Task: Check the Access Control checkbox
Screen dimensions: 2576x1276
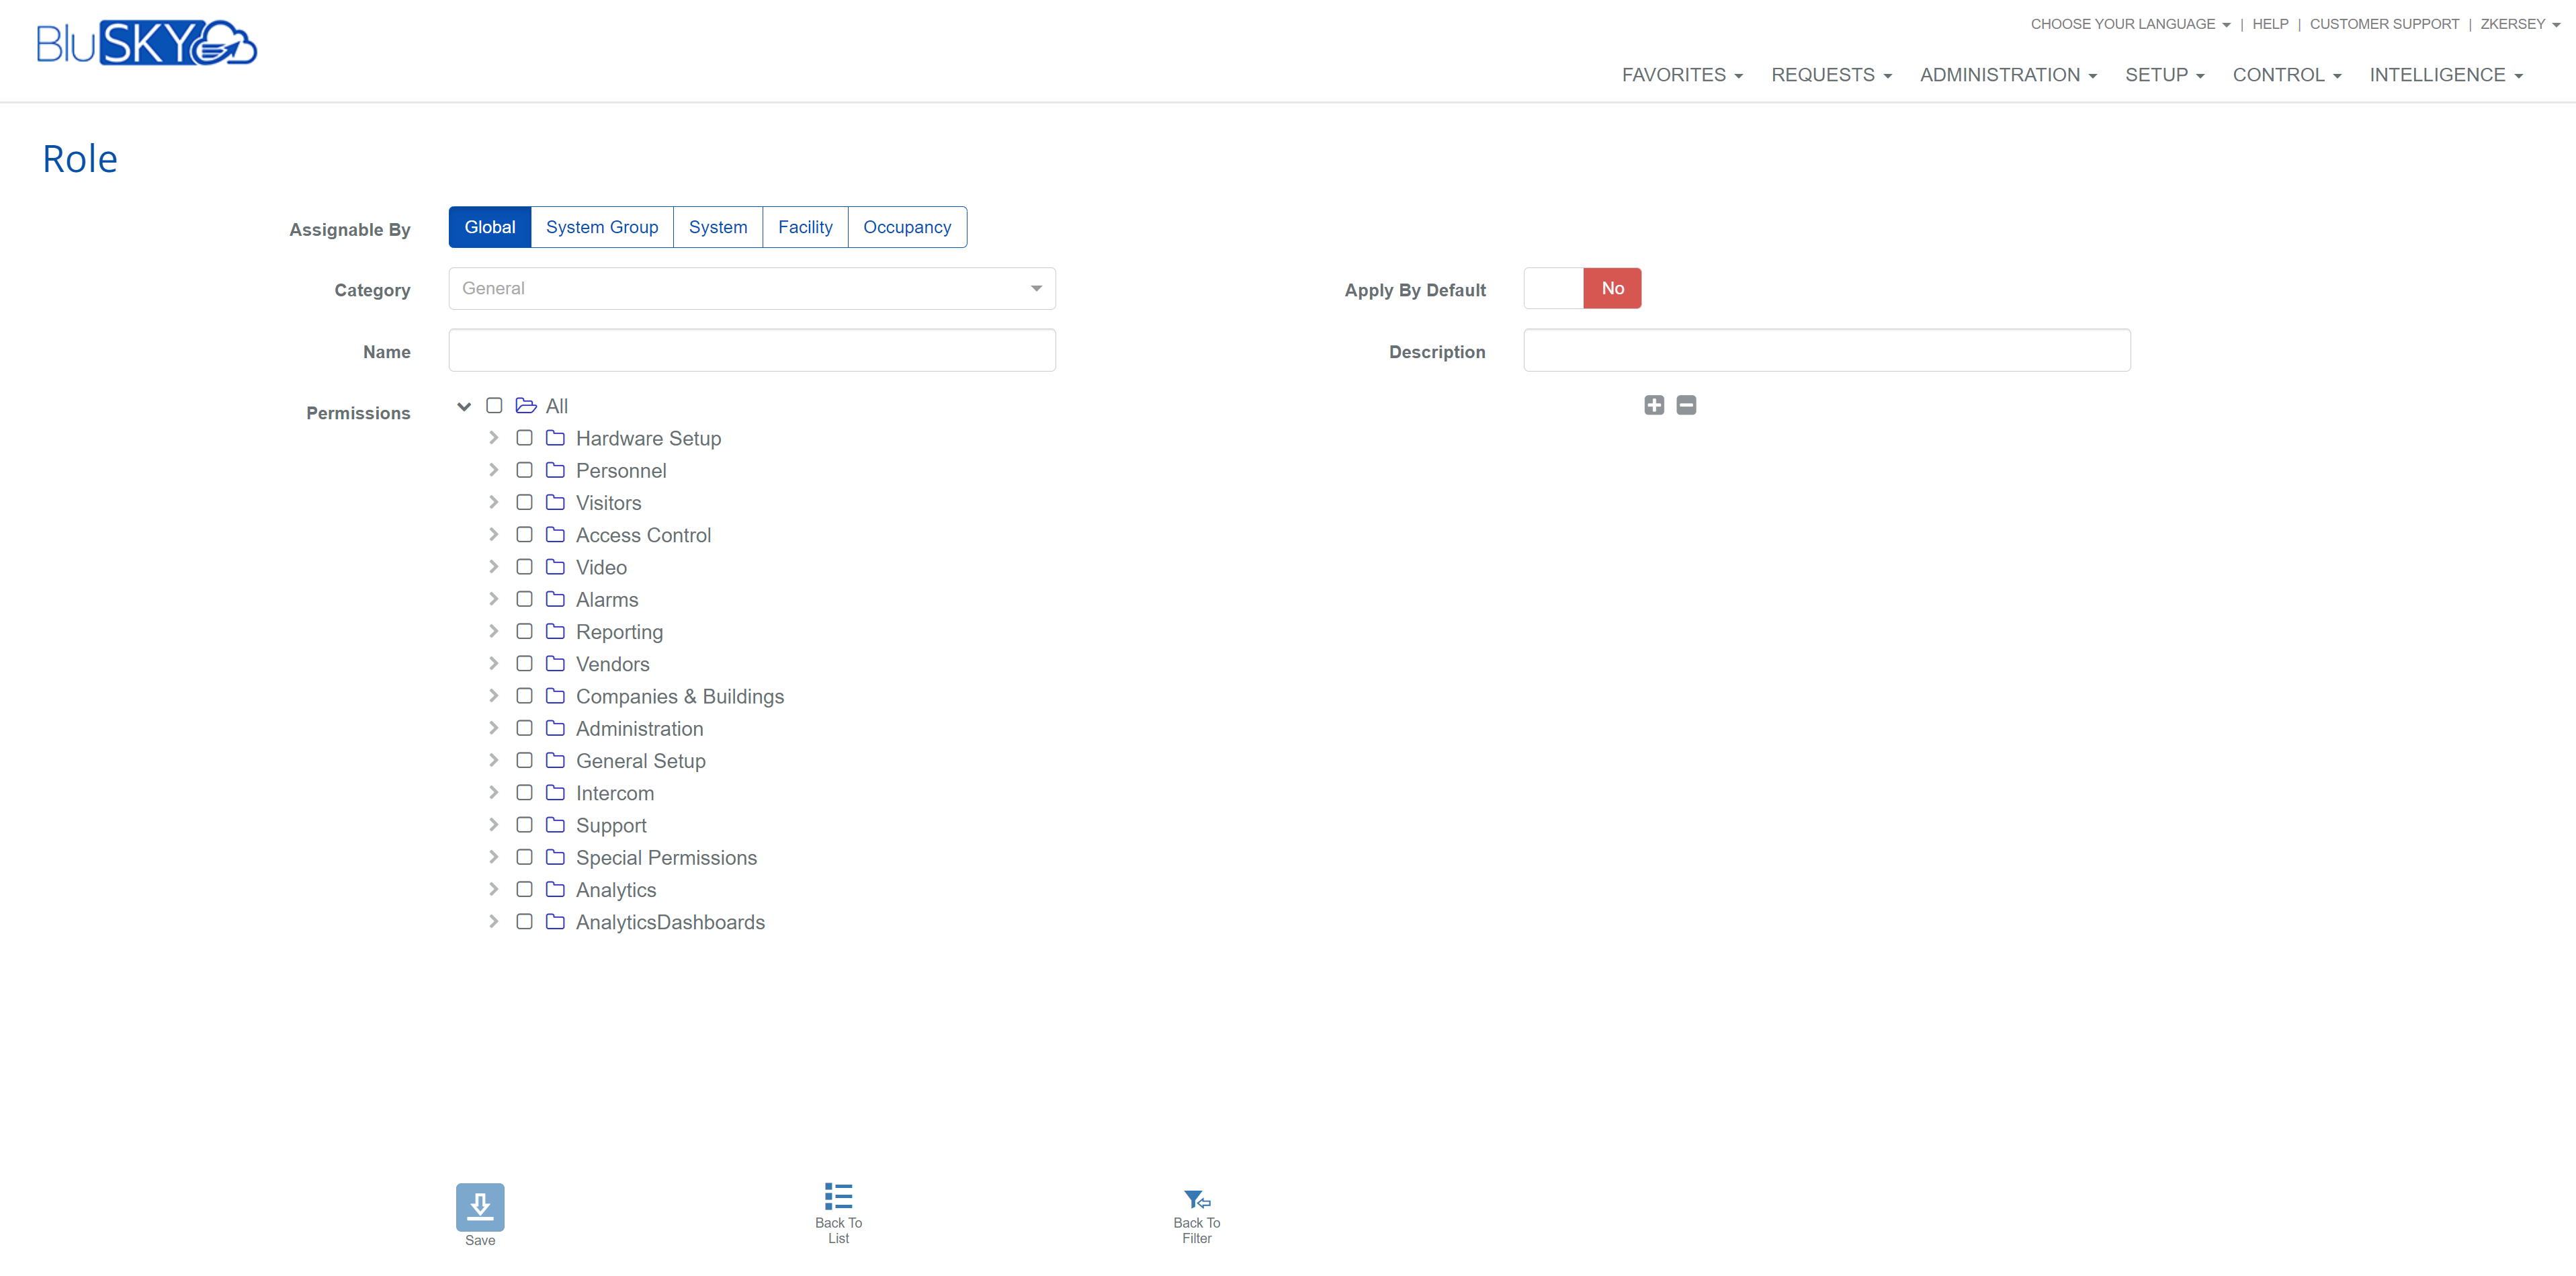Action: click(524, 535)
